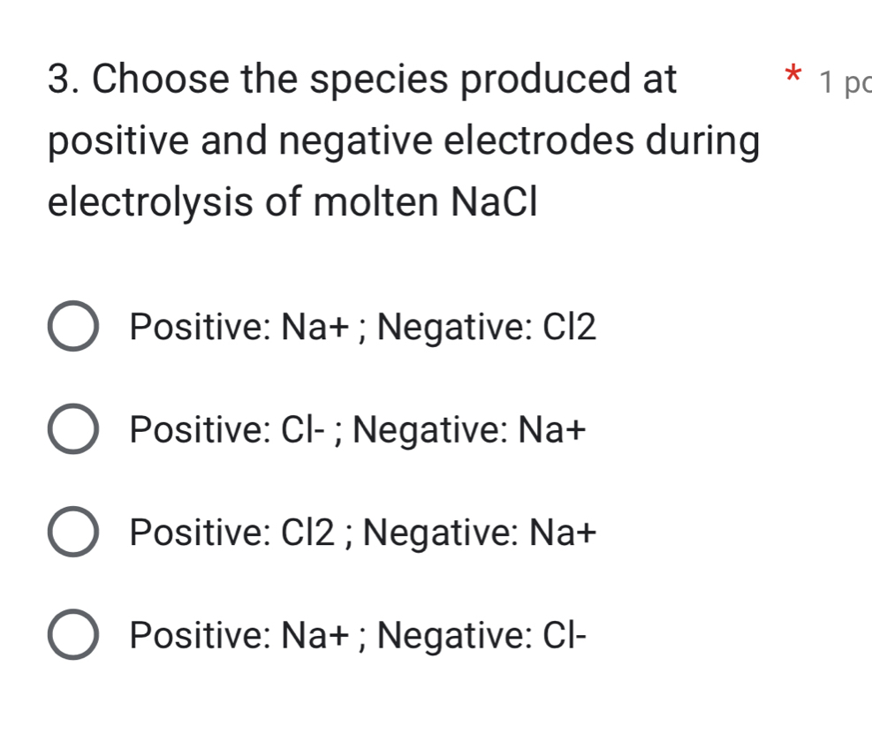The width and height of the screenshot is (872, 734).
Task: Choose radio for Positive Cl2, Negative Na+
Action: pos(72,533)
